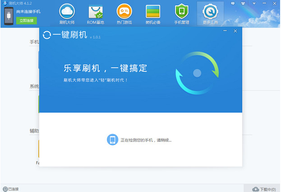Viewport: 281px width, 192px height.
Task: Close the main 刷机大师 window
Action: (x=274, y=4)
